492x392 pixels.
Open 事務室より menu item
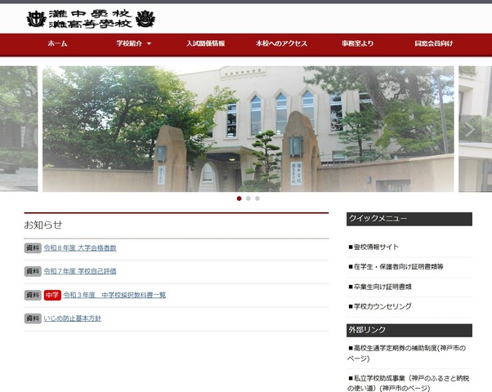tap(357, 43)
